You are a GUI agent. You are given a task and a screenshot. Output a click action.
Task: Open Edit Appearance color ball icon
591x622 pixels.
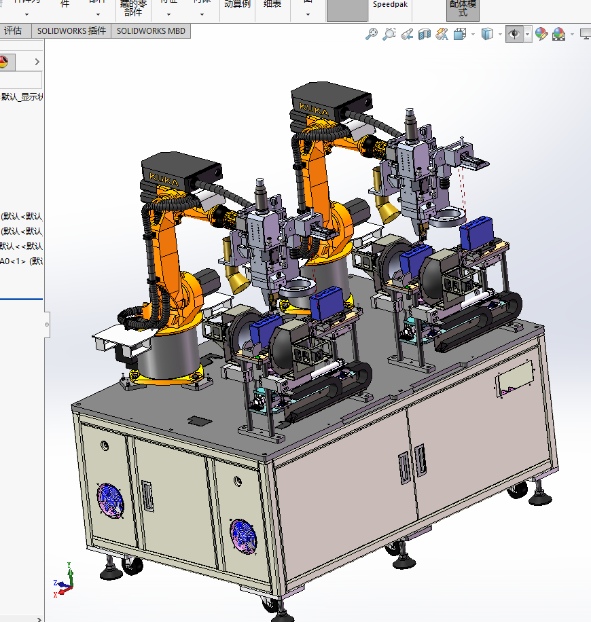coord(541,34)
